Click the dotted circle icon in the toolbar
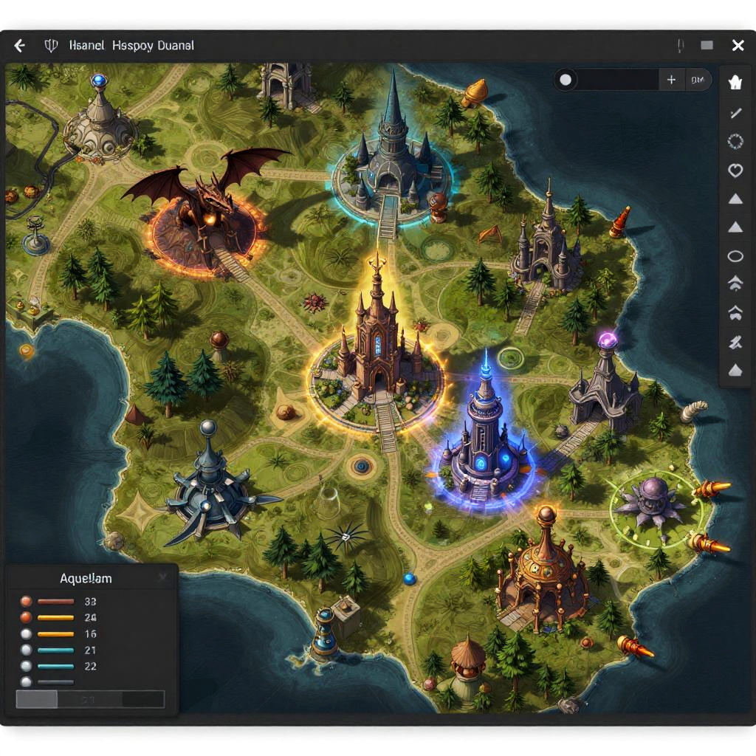The image size is (756, 756). coord(735,141)
